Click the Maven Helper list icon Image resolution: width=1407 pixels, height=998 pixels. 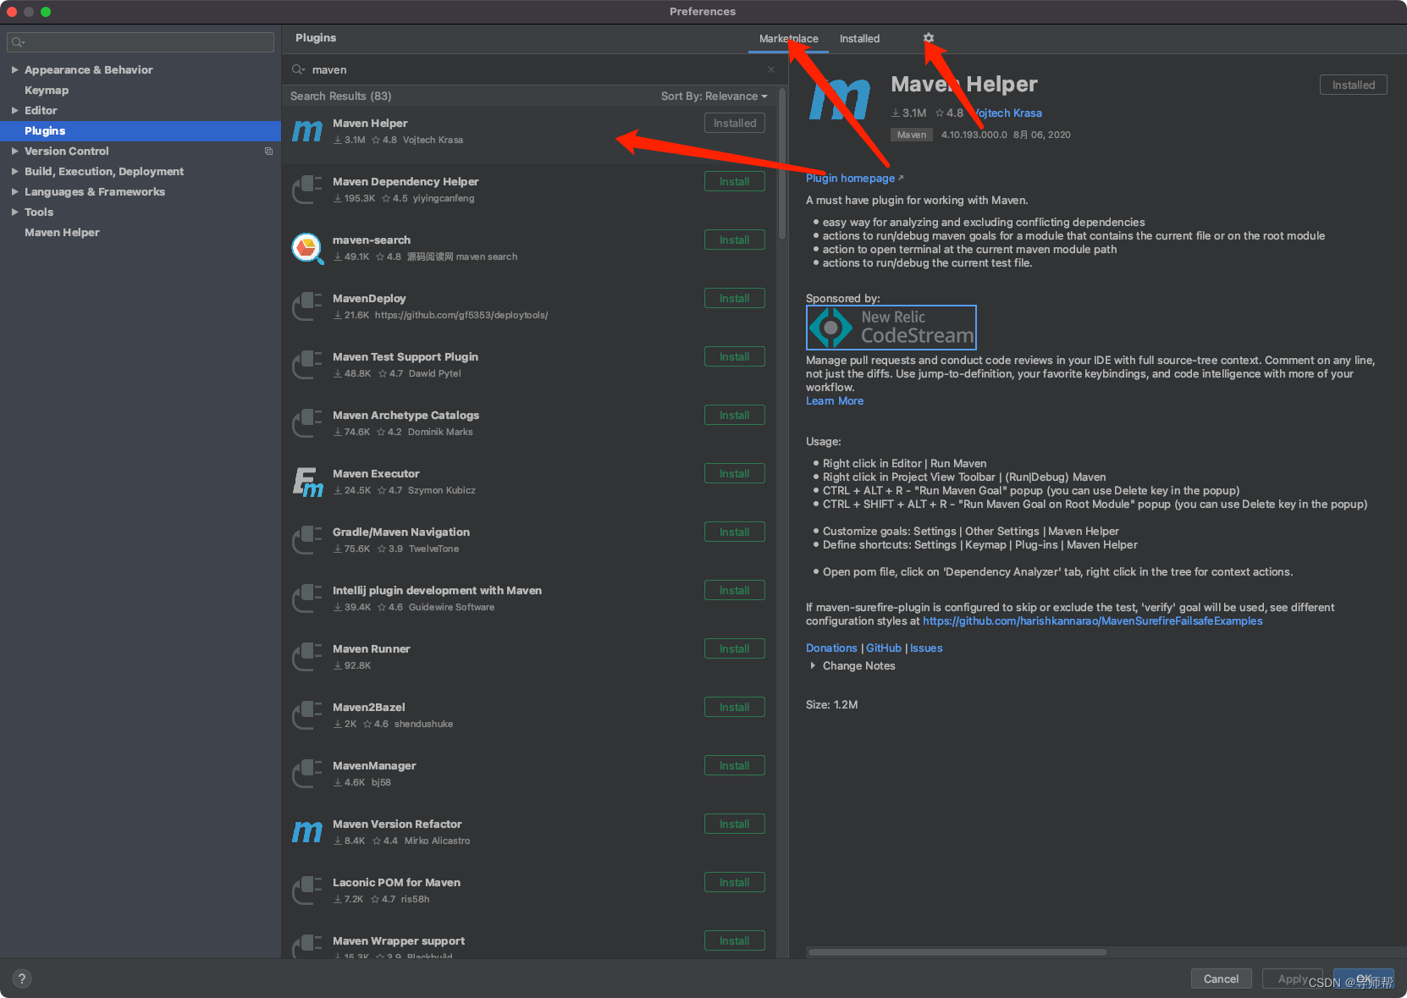pyautogui.click(x=306, y=131)
